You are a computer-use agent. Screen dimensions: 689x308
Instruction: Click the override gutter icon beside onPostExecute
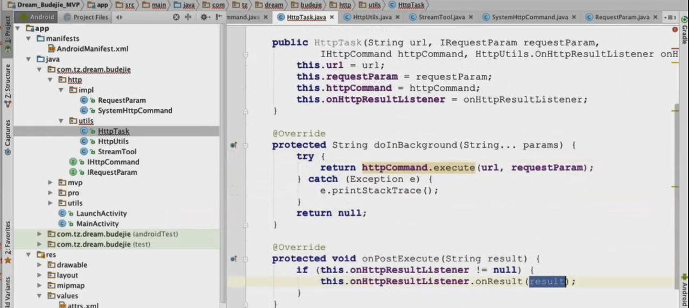(234, 259)
